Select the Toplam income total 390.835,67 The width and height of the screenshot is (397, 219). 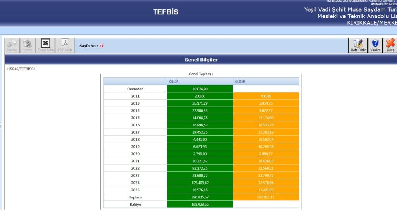coord(200,197)
